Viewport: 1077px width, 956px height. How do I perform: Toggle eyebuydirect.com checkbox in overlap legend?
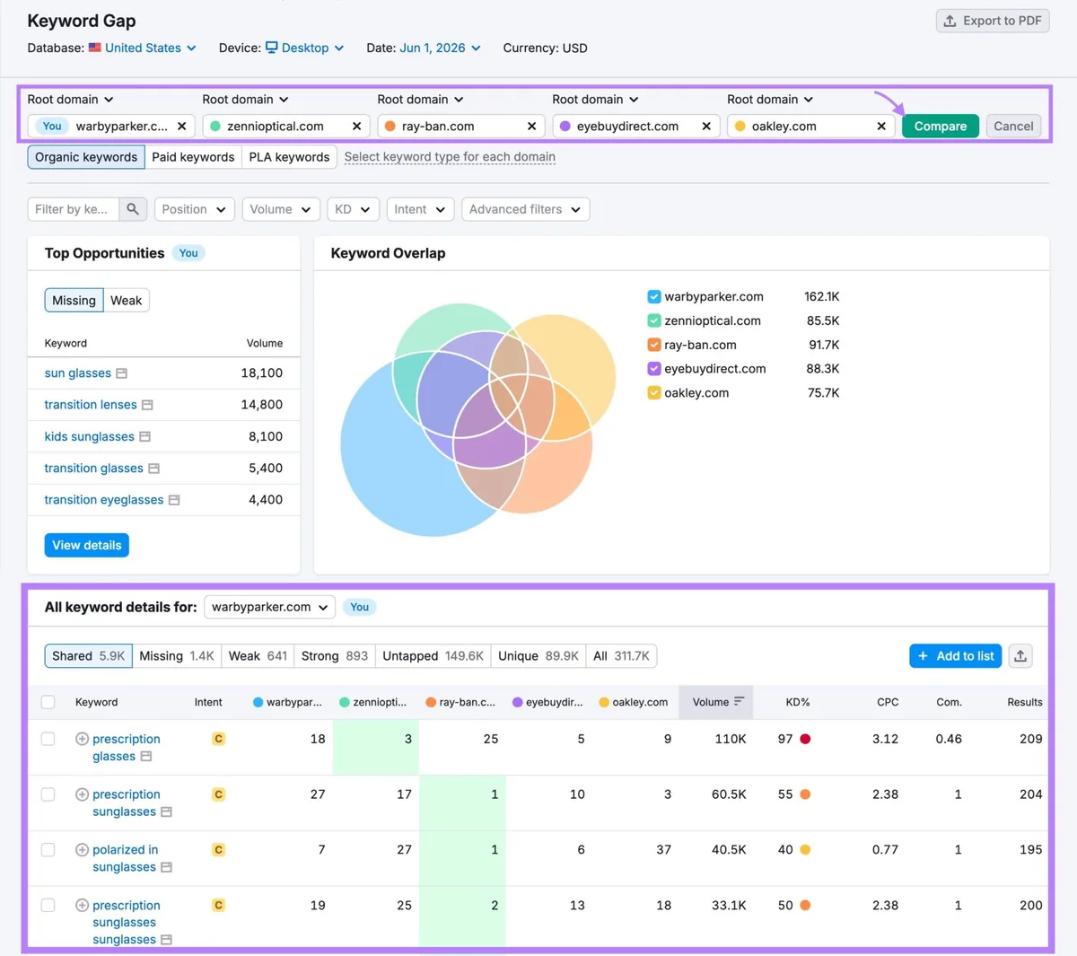[x=654, y=369]
